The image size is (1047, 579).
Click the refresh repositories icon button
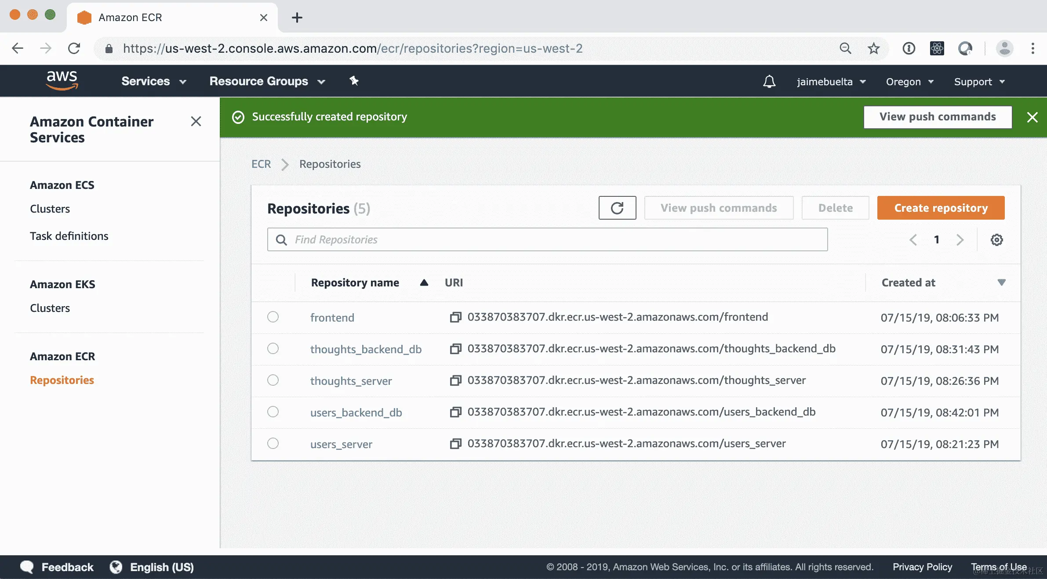(617, 208)
